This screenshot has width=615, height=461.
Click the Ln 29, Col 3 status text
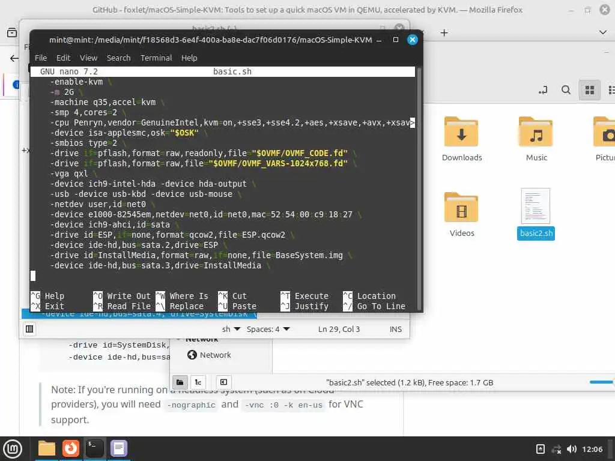[339, 330]
